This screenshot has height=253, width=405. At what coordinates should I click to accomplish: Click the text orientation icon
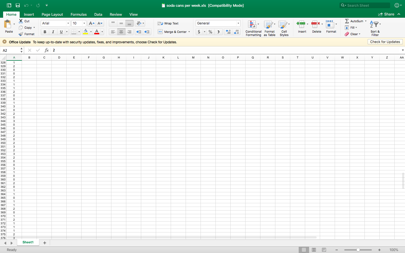click(139, 23)
